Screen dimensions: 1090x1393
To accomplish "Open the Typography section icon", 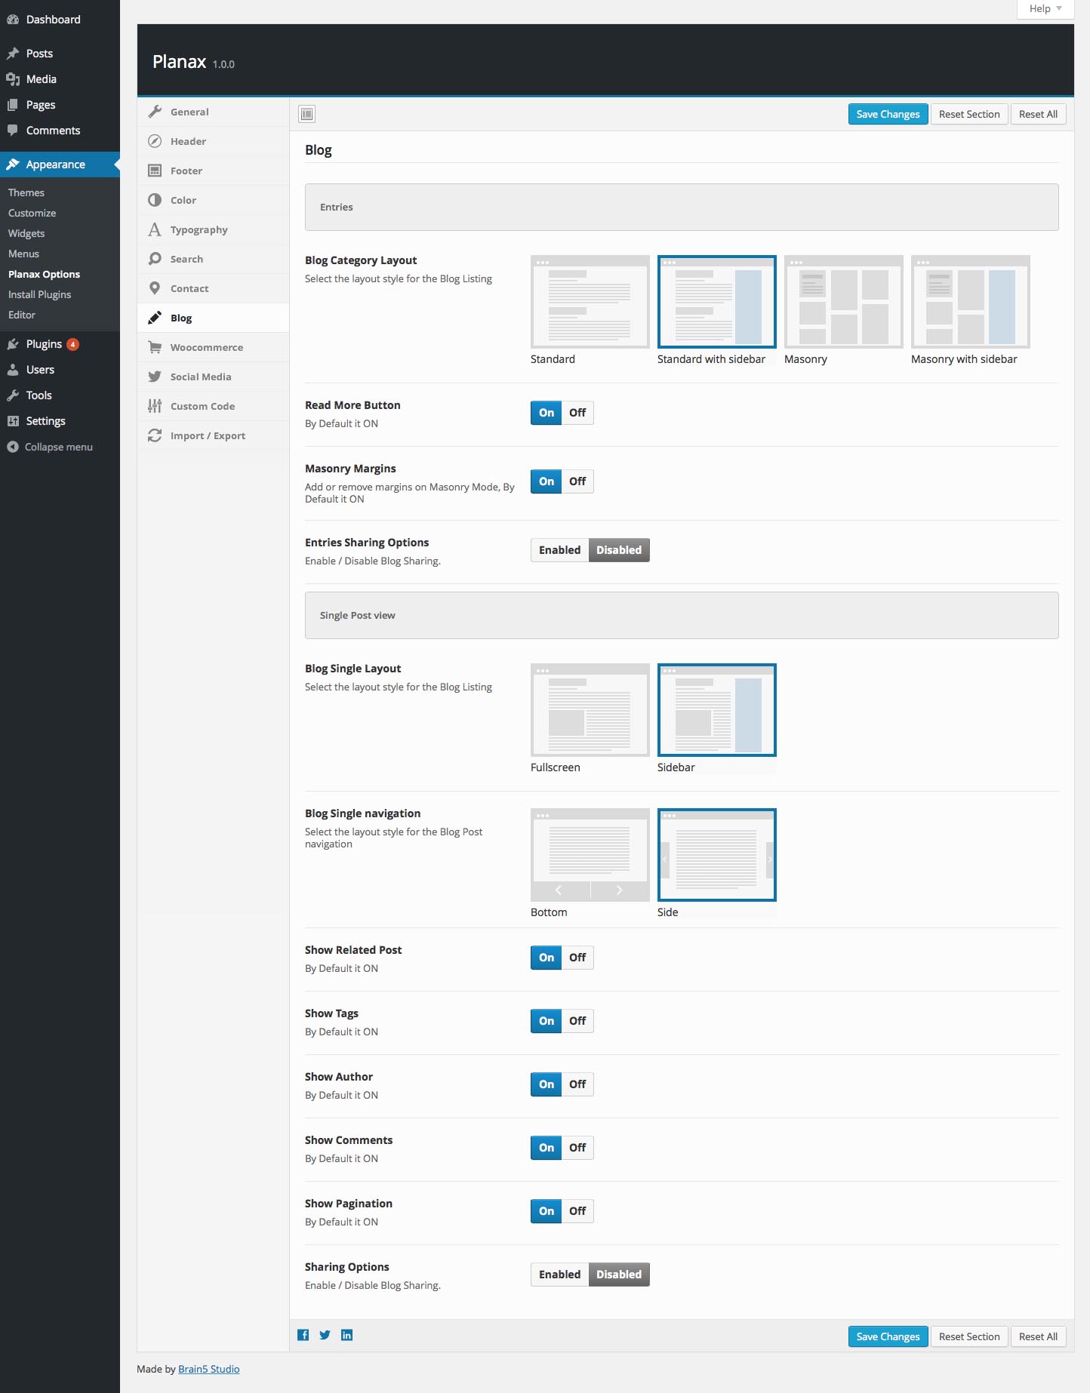I will coord(155,229).
